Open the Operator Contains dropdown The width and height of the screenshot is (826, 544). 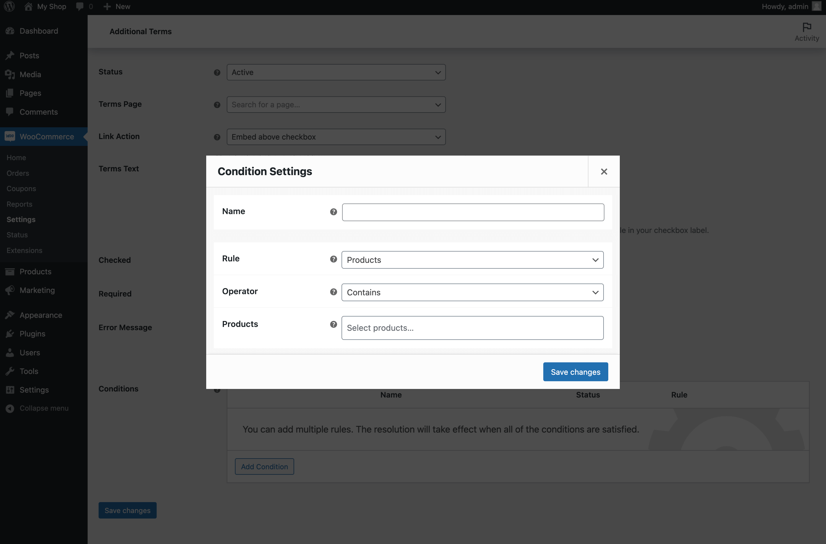coord(472,292)
